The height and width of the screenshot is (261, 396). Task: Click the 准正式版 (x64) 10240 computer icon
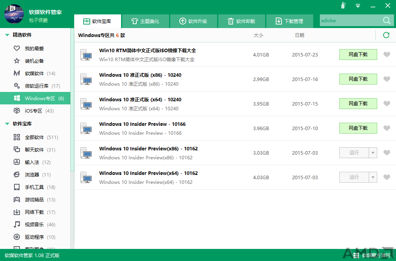[x=86, y=104]
